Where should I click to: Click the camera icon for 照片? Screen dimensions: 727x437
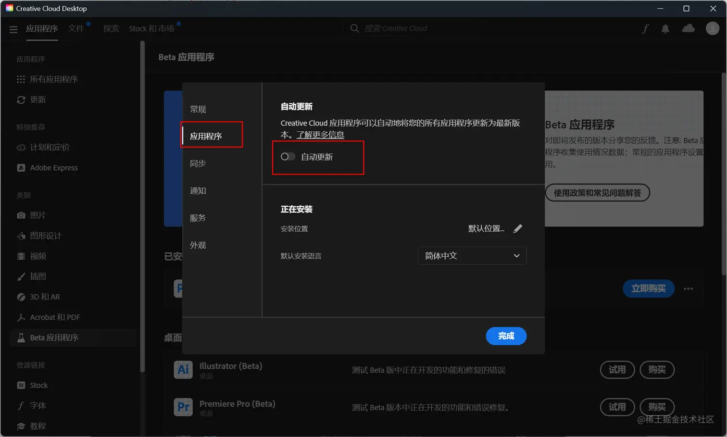tap(21, 215)
